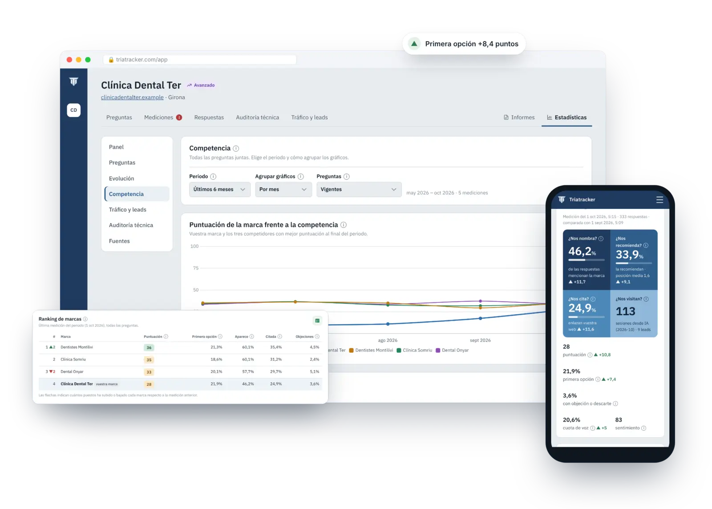Click the info icon next to Periodo

pos(213,176)
